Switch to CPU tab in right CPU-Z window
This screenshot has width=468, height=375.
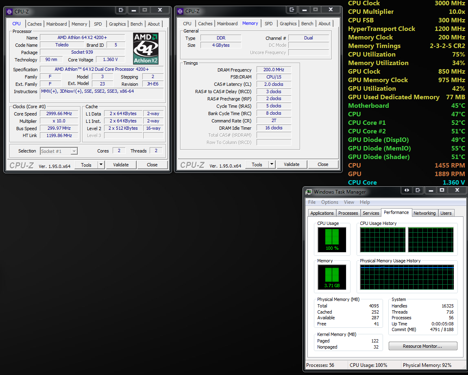[x=187, y=24]
